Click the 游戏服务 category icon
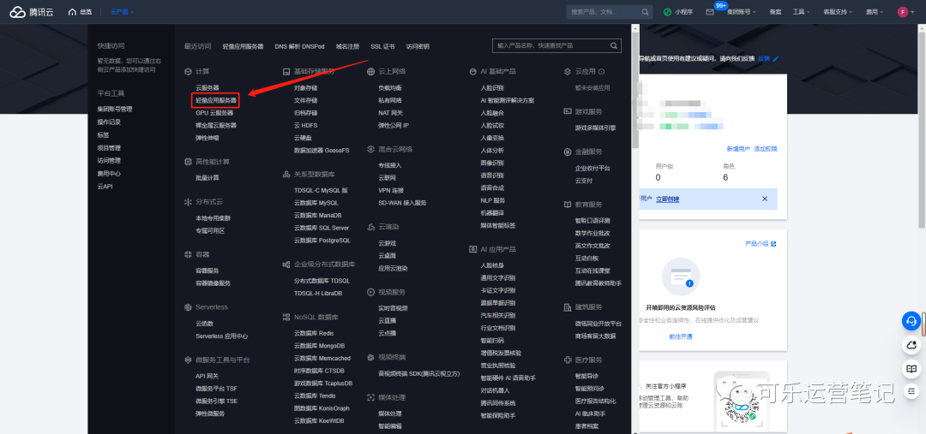This screenshot has width=926, height=434. tap(568, 111)
